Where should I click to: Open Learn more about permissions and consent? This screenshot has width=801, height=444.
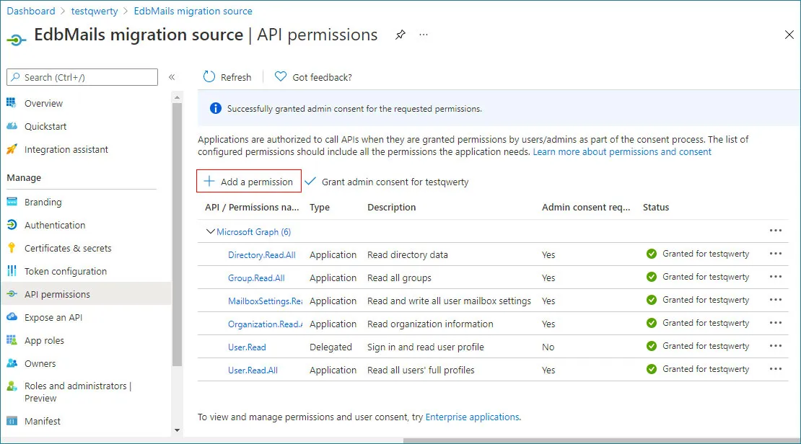coord(622,151)
